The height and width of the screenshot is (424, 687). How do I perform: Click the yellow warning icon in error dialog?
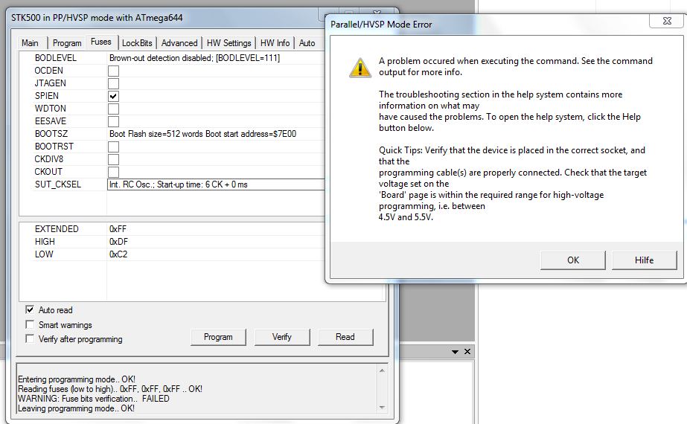tap(360, 68)
